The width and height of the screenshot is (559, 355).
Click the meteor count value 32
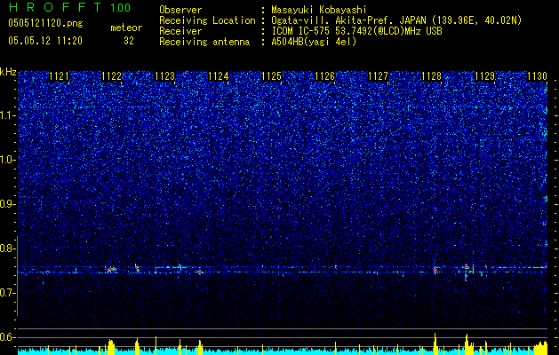(129, 41)
